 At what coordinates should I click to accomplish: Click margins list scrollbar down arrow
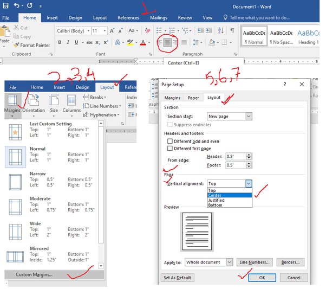tap(101, 266)
